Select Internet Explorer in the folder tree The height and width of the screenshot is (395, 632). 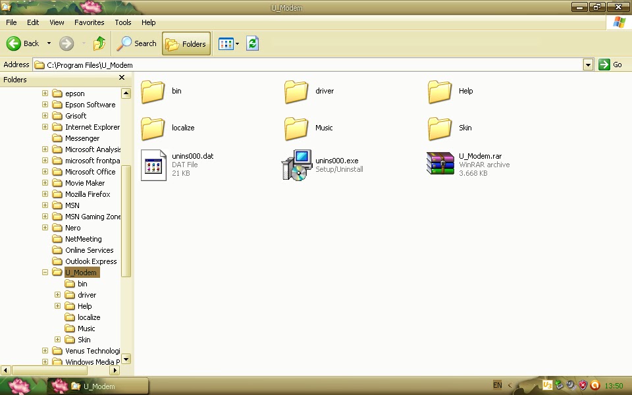click(x=92, y=127)
